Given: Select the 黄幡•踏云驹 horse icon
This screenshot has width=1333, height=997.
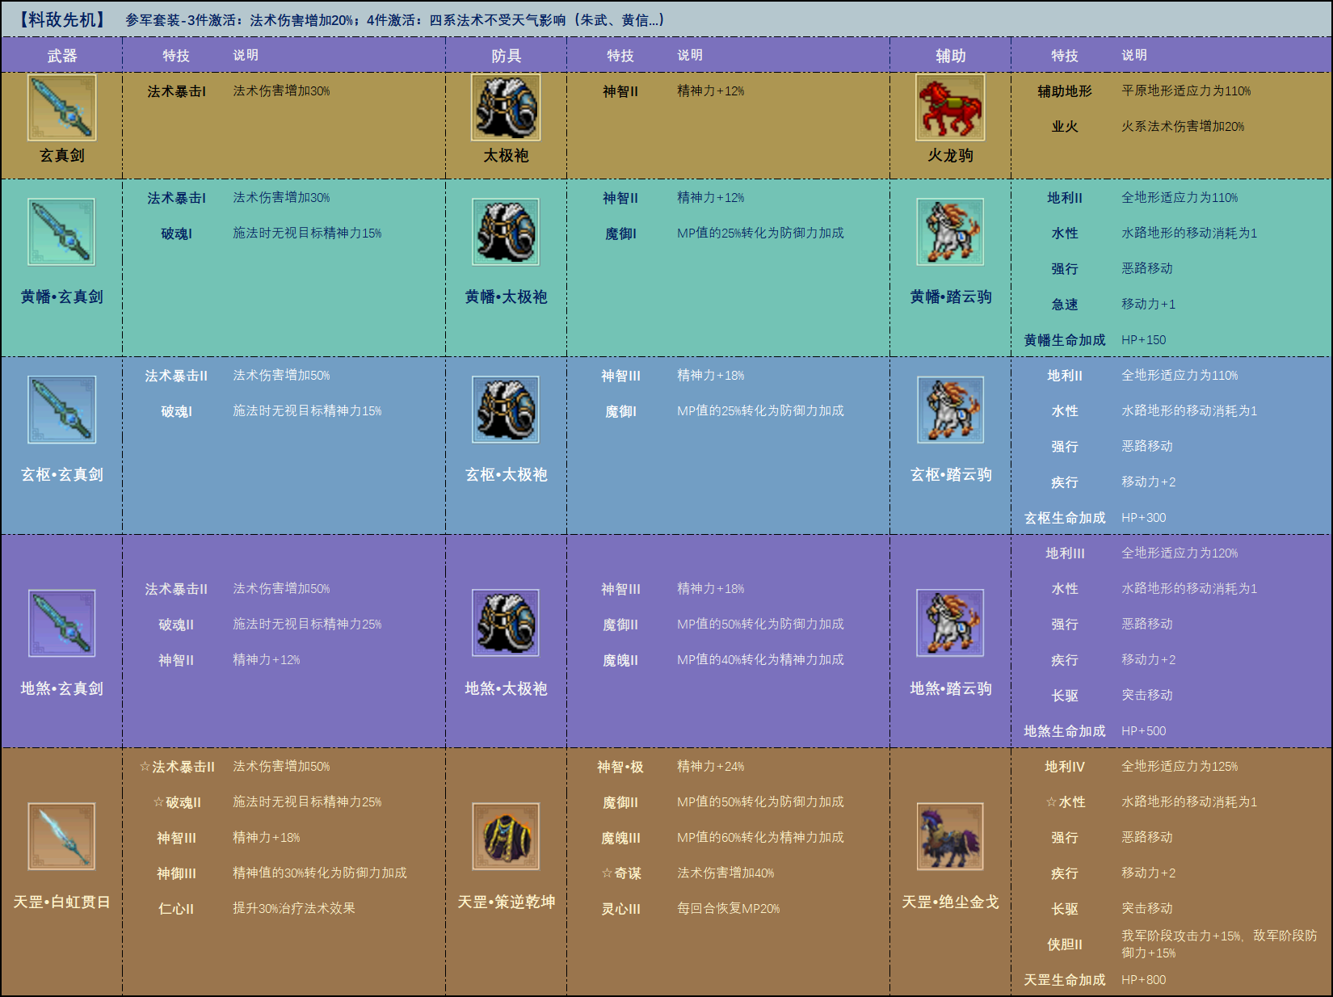Looking at the screenshot, I should click(x=951, y=232).
